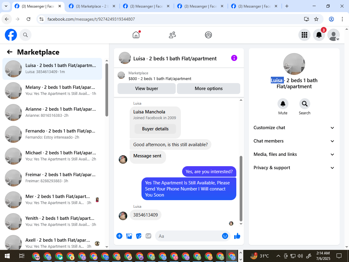
Task: Search in conversation magnifier icon
Action: [x=304, y=104]
